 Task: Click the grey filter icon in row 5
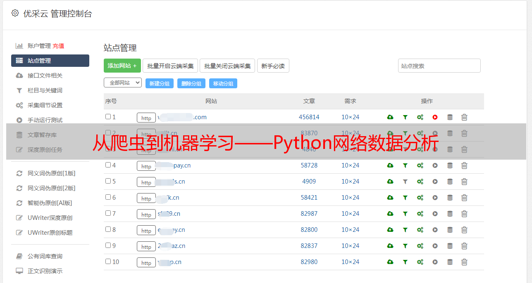coord(405,182)
